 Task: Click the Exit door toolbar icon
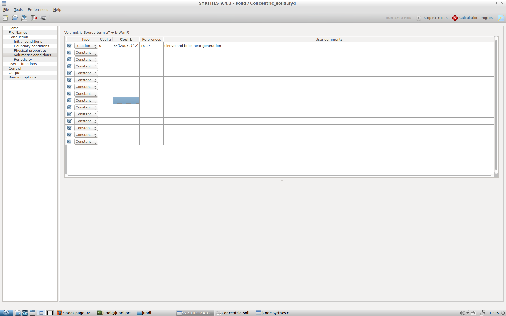pos(34,18)
